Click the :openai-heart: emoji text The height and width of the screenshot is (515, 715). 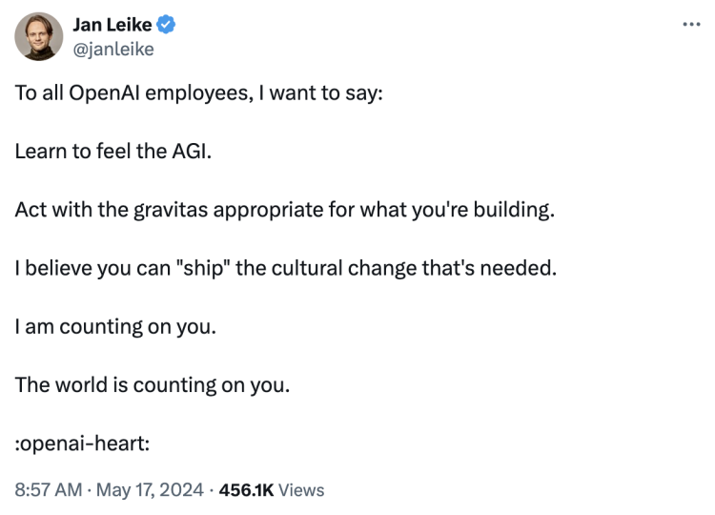pos(82,443)
